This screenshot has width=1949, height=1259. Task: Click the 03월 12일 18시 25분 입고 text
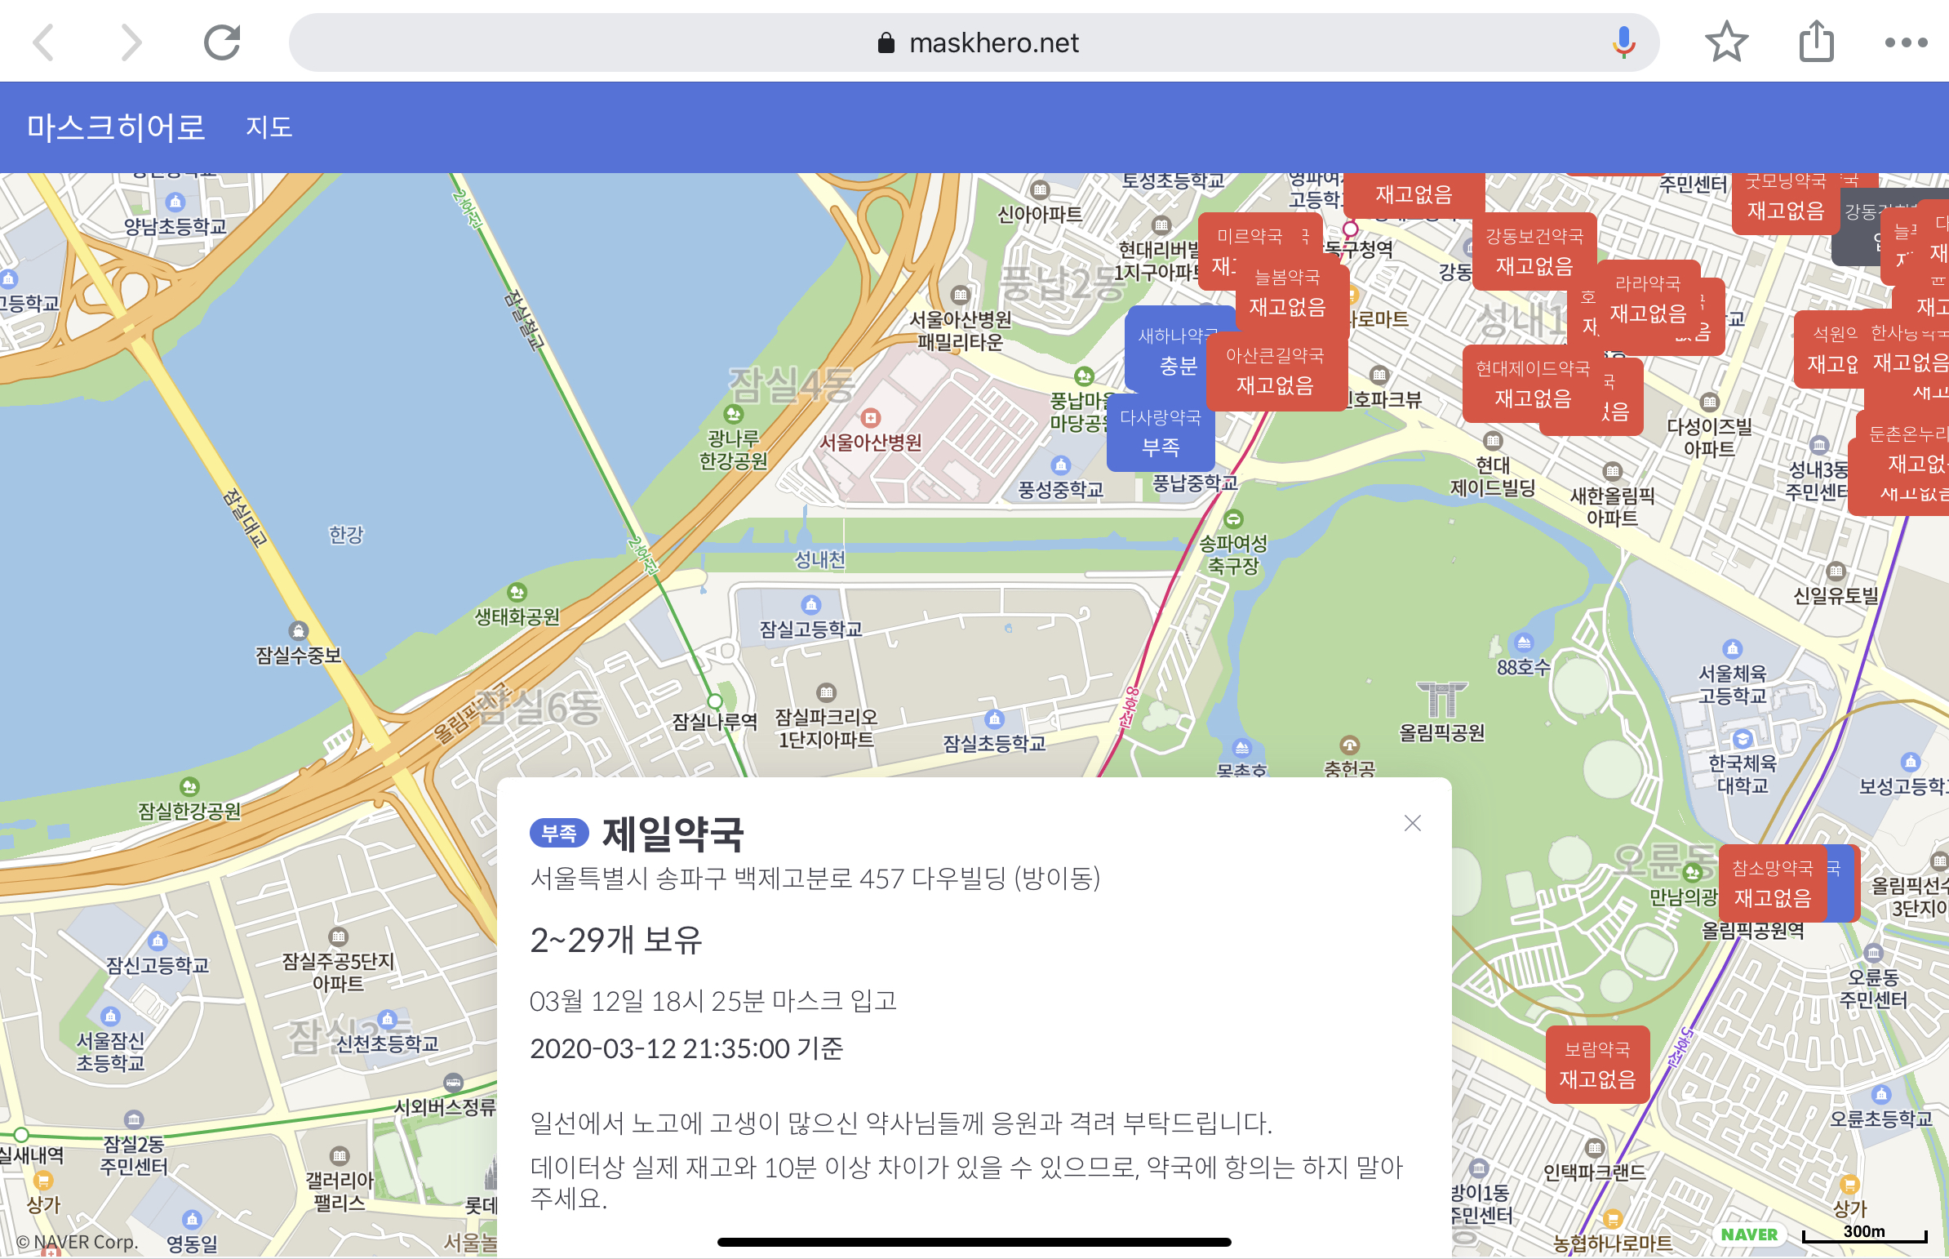[713, 1001]
